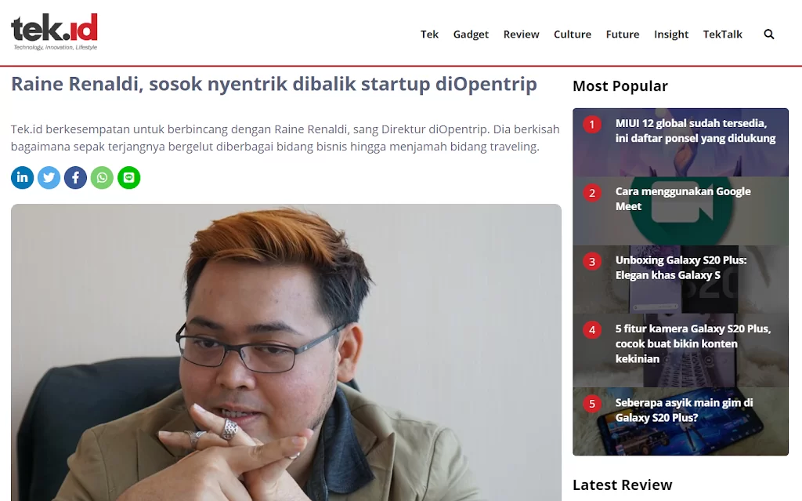Open Cara menggunakan Google Meet article
802x501 pixels.
(x=681, y=211)
